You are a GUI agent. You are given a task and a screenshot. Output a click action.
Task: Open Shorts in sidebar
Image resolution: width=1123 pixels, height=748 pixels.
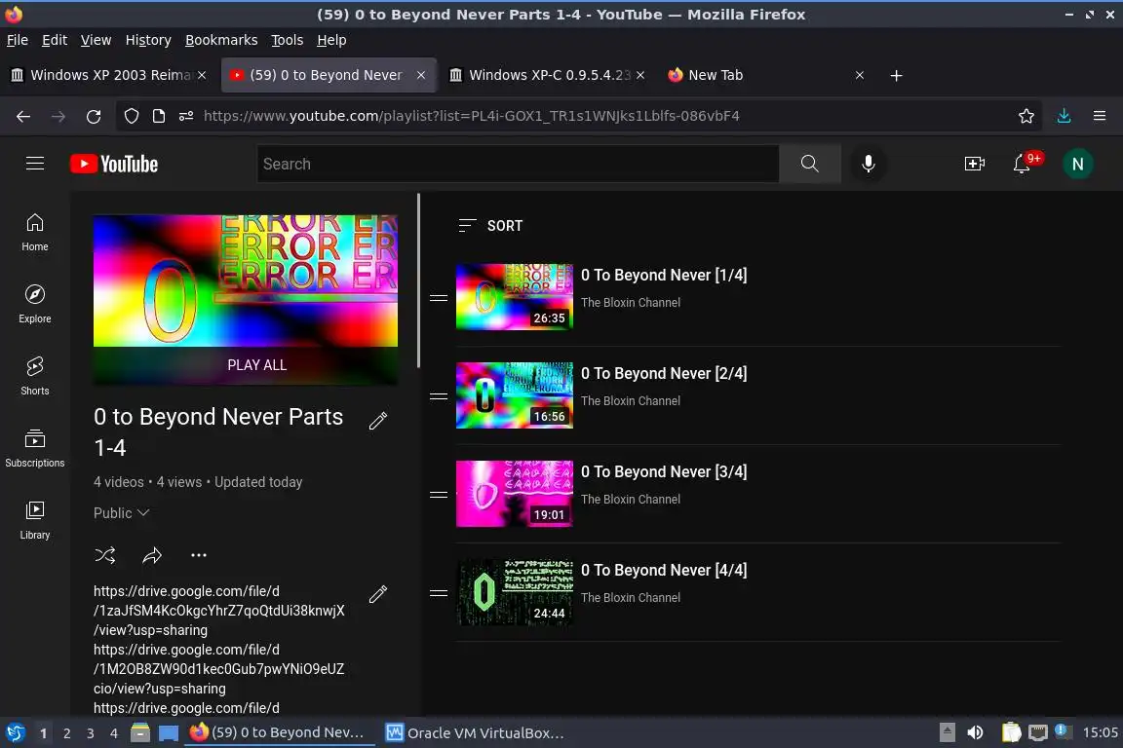35,377
